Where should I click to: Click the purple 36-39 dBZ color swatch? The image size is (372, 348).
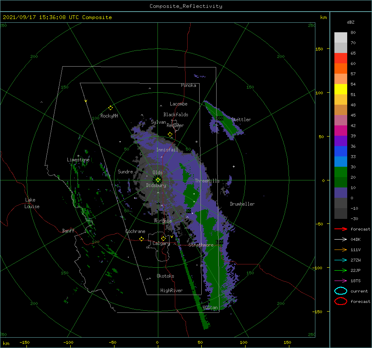341,141
